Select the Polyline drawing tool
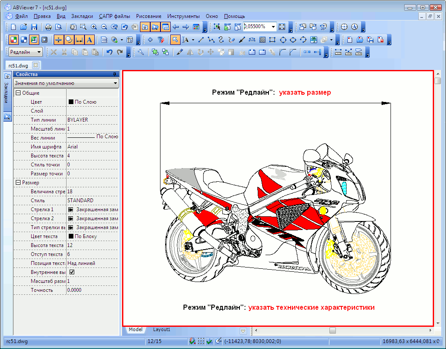 (211, 40)
